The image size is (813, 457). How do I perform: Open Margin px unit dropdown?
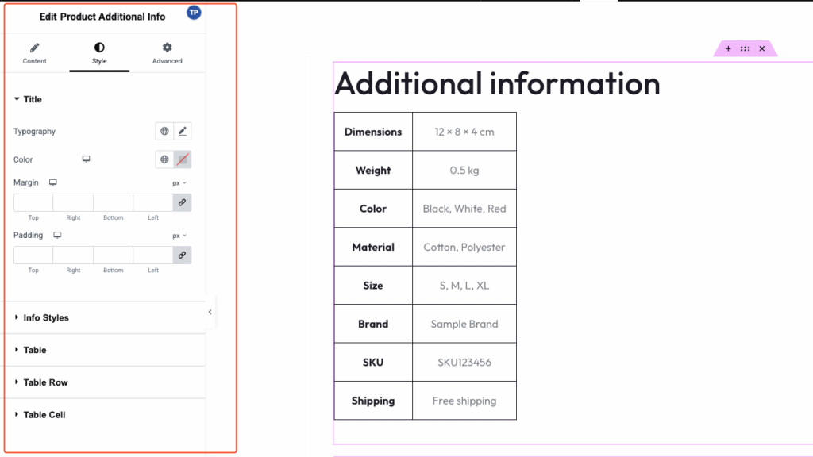click(179, 183)
